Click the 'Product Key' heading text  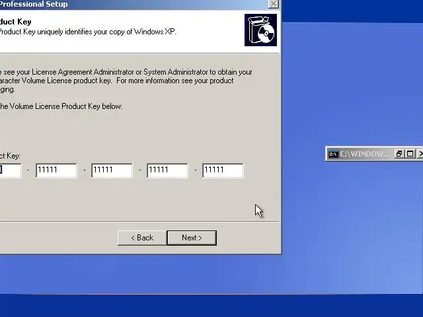pyautogui.click(x=15, y=22)
